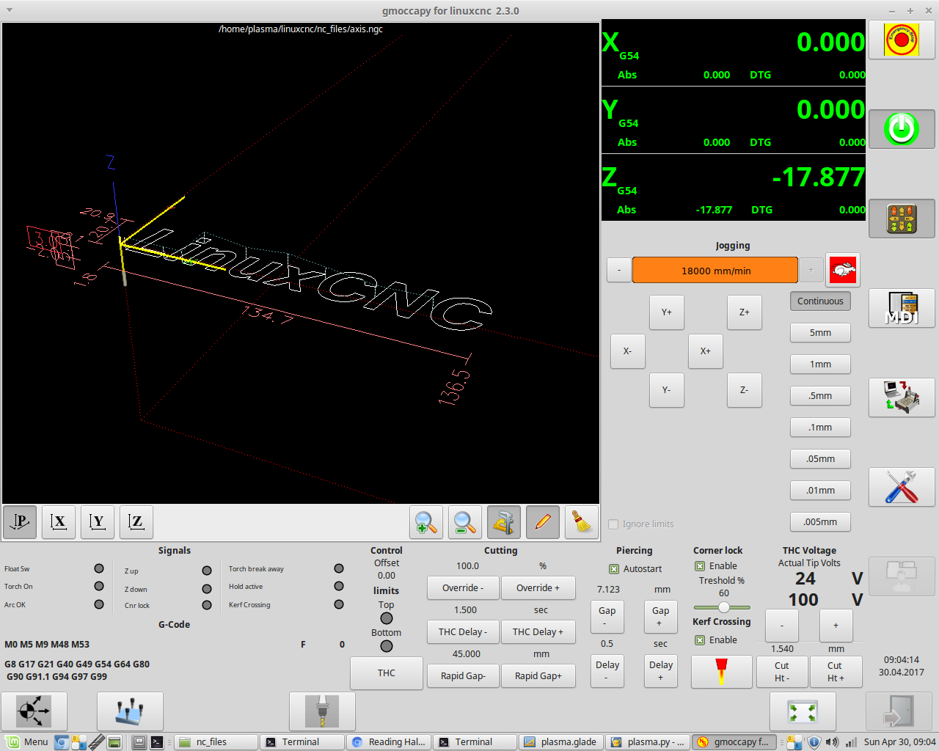The height and width of the screenshot is (751, 939).
Task: Clear the preview plot with the broom
Action: (581, 522)
